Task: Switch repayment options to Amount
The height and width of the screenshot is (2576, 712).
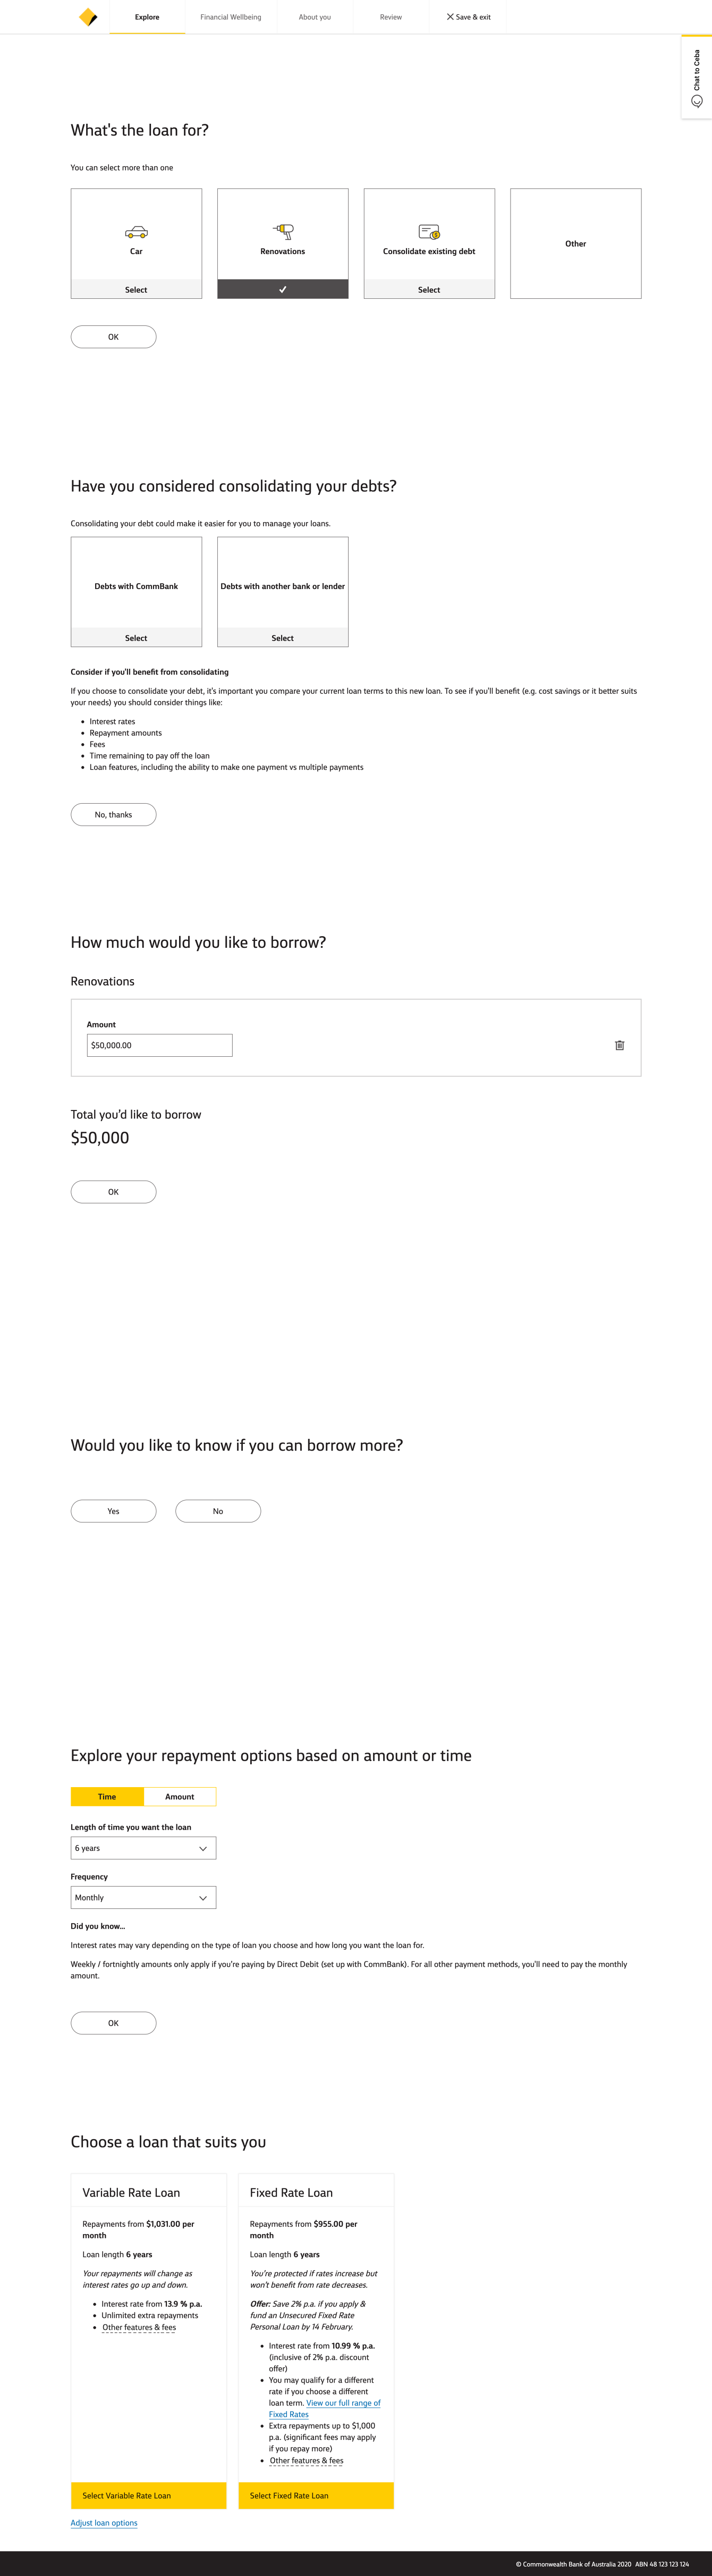Action: click(180, 1797)
